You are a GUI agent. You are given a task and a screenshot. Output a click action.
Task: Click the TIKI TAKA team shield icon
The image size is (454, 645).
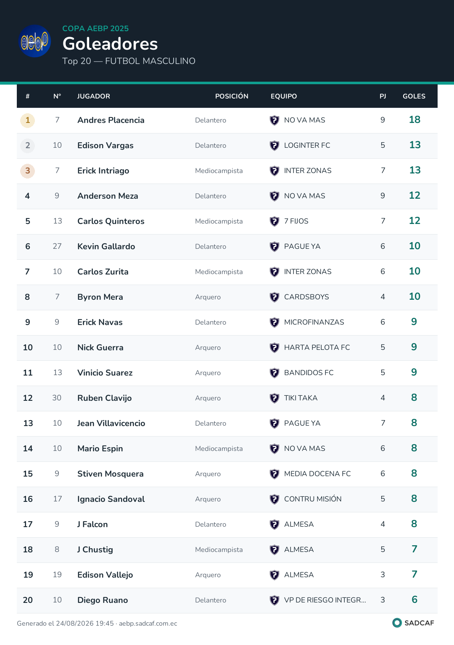coord(275,398)
